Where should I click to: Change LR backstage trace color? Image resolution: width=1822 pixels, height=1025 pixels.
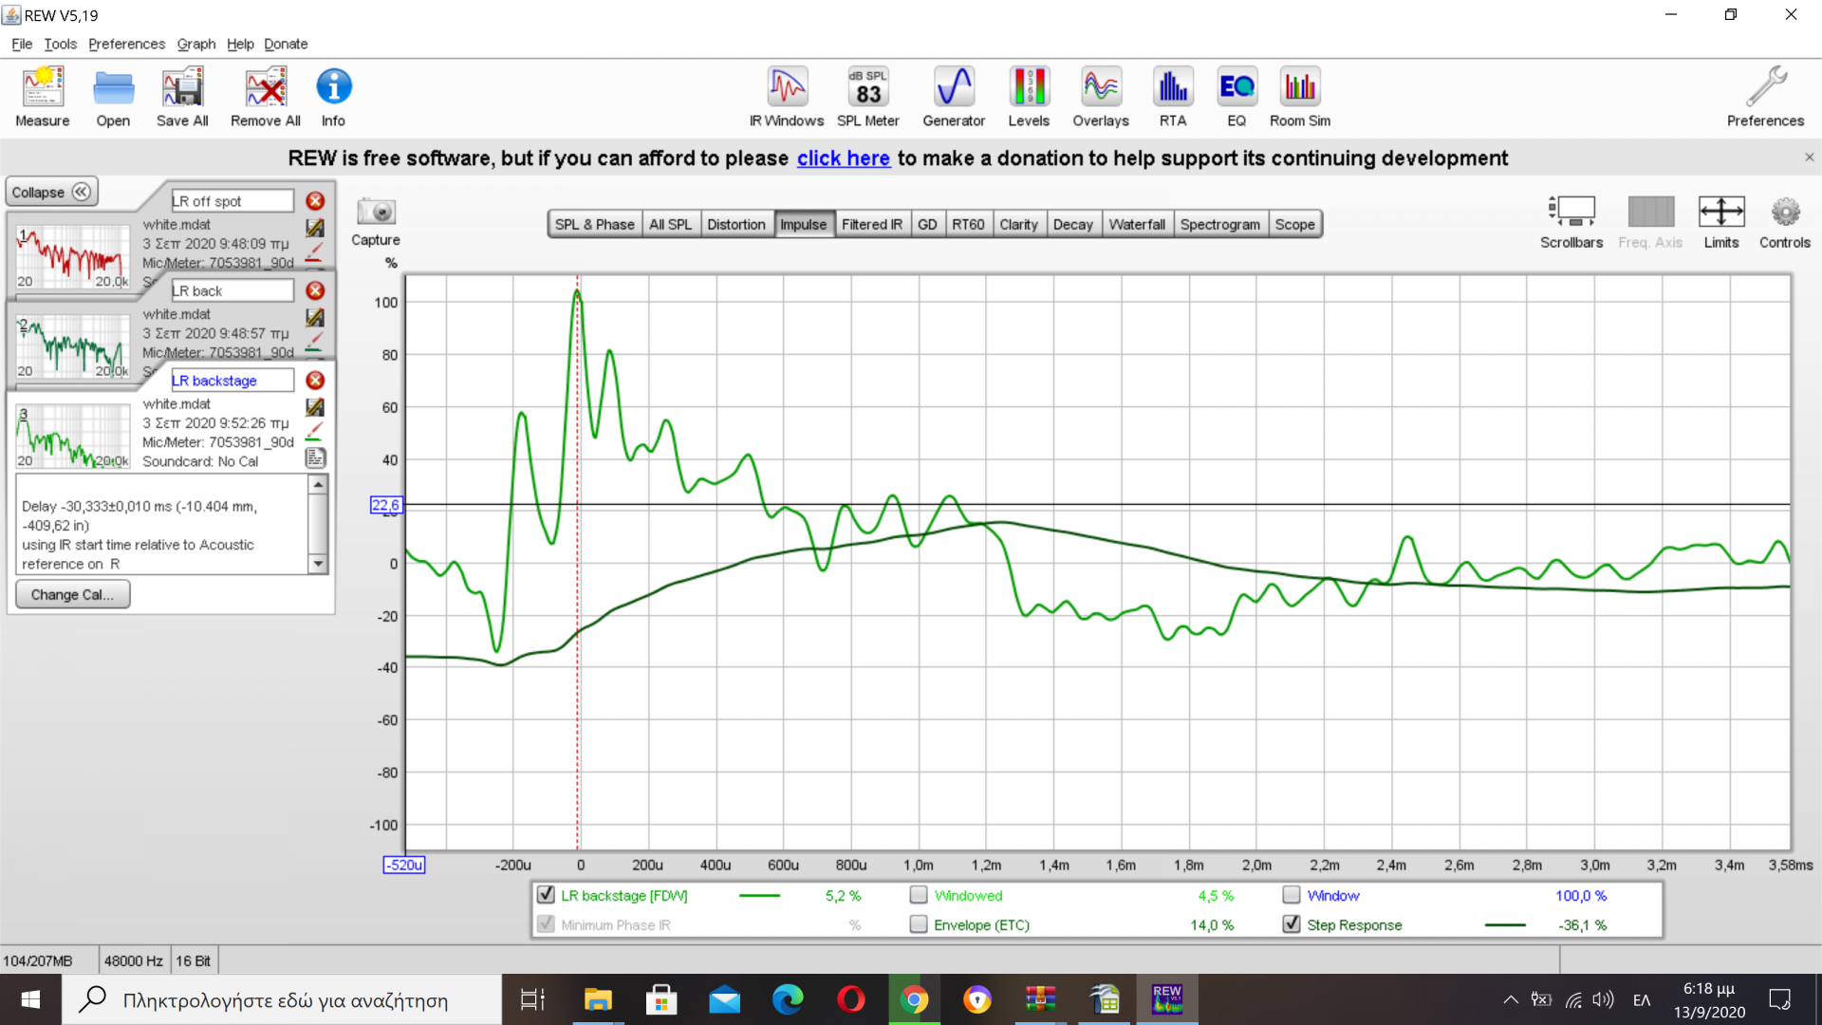click(x=315, y=432)
